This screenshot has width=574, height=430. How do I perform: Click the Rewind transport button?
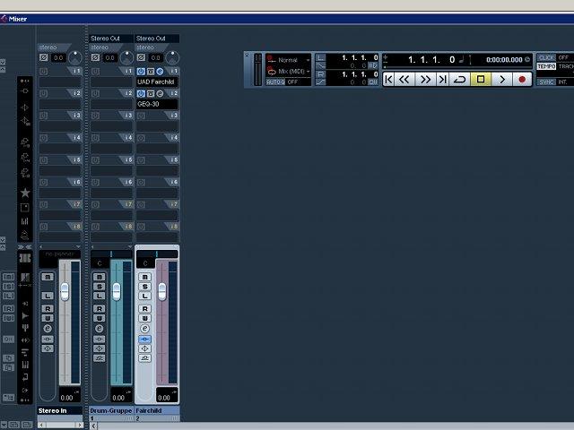tap(404, 80)
